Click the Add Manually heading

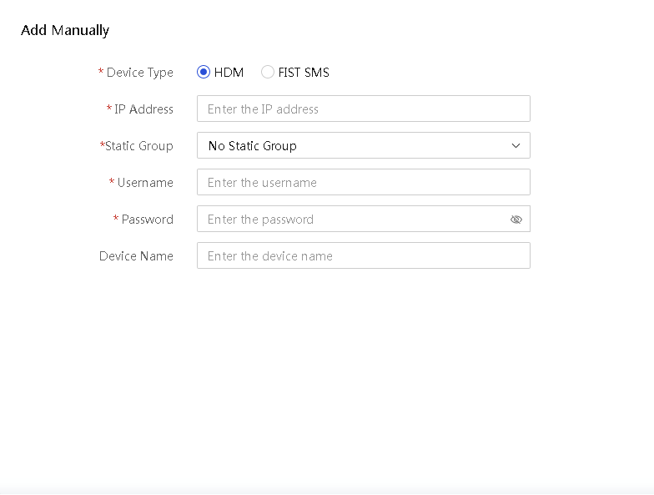[x=65, y=30]
